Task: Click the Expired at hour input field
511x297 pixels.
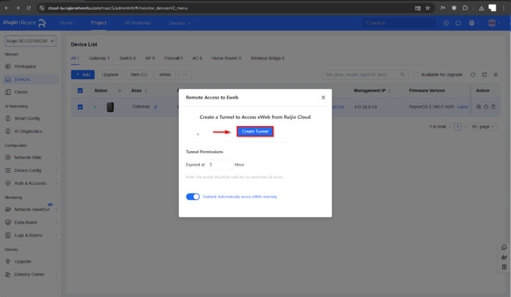Action: (220, 164)
